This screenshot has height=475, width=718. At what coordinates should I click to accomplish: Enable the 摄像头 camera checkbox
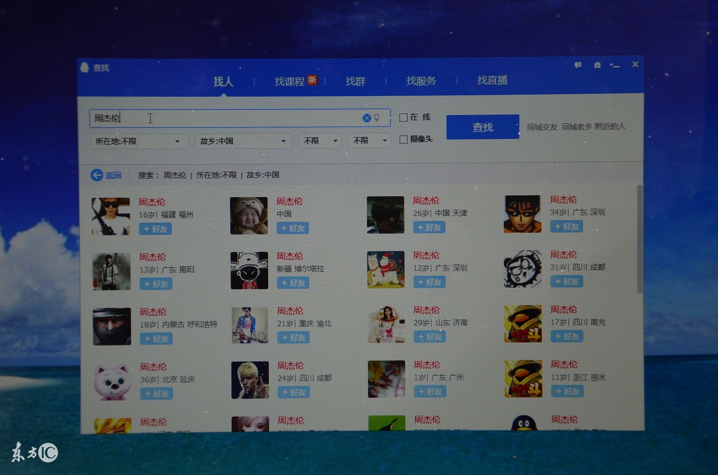tap(403, 140)
